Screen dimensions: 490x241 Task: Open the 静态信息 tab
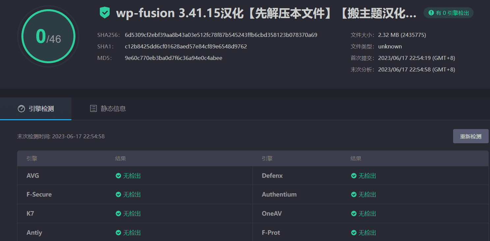coord(108,109)
